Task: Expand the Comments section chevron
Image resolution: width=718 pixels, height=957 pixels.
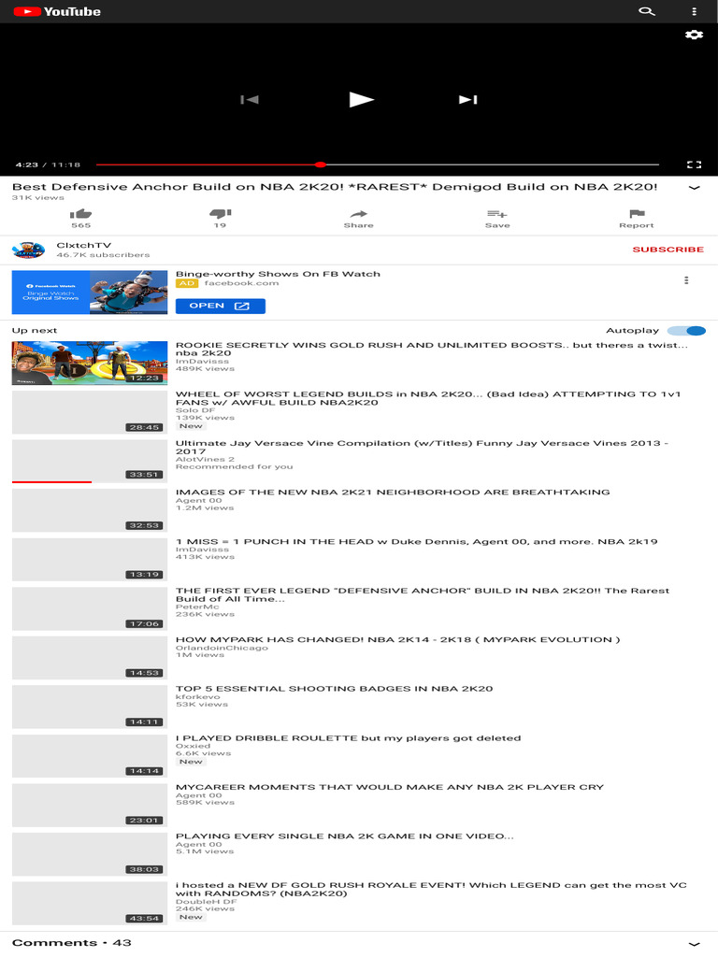Action: click(x=695, y=944)
